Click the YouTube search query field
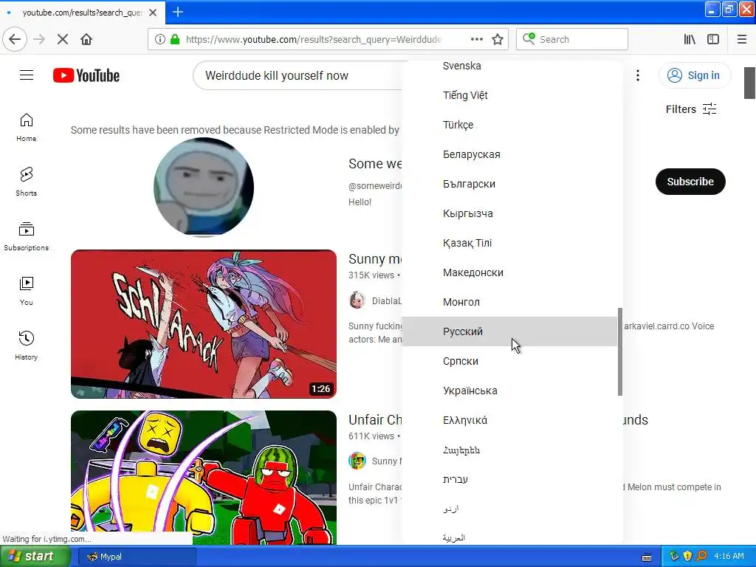This screenshot has width=756, height=567. point(299,76)
